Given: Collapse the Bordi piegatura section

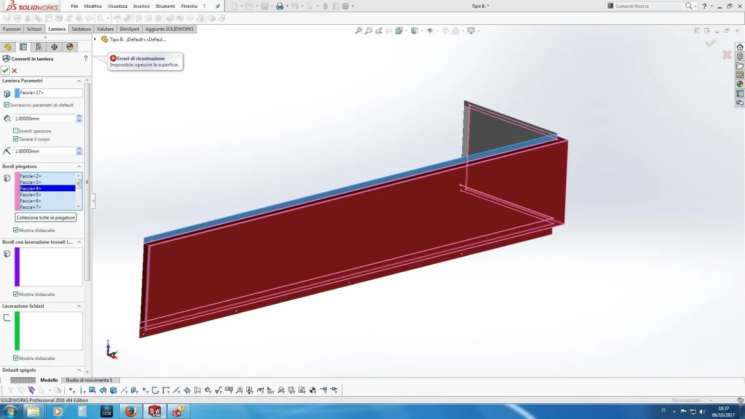Looking at the screenshot, I should 79,167.
